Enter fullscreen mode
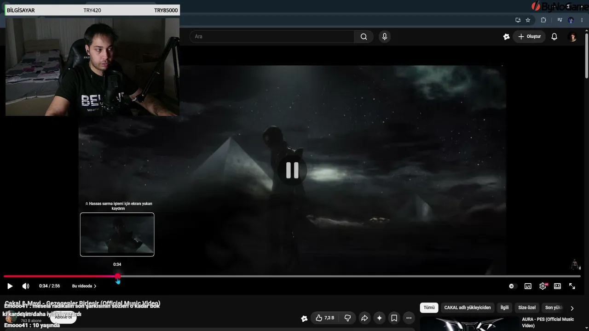 pos(572,286)
